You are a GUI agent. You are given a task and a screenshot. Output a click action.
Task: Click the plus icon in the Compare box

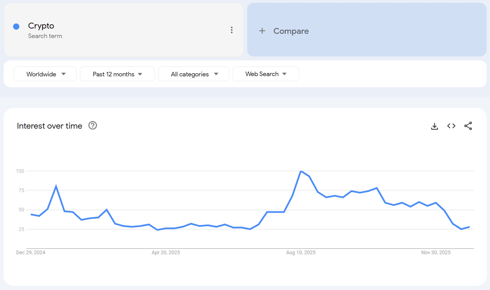[x=262, y=31]
